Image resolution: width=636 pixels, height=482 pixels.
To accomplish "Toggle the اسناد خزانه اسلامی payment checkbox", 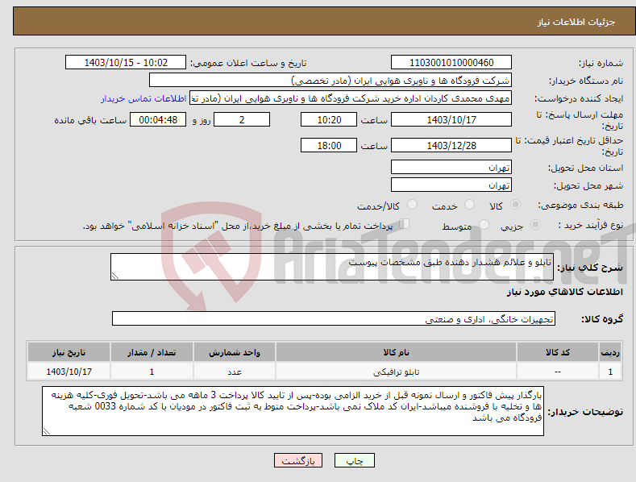I will coord(405,224).
